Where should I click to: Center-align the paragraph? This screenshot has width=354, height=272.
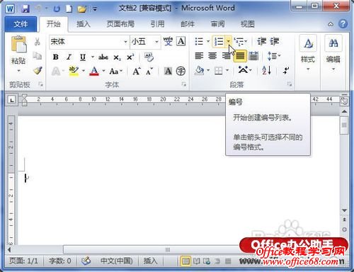[212, 56]
